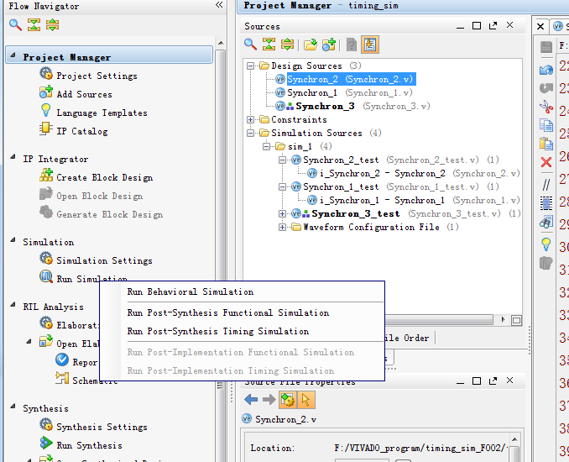The image size is (569, 462).
Task: Collapse Synchron_1_test tree node
Action: 282,186
